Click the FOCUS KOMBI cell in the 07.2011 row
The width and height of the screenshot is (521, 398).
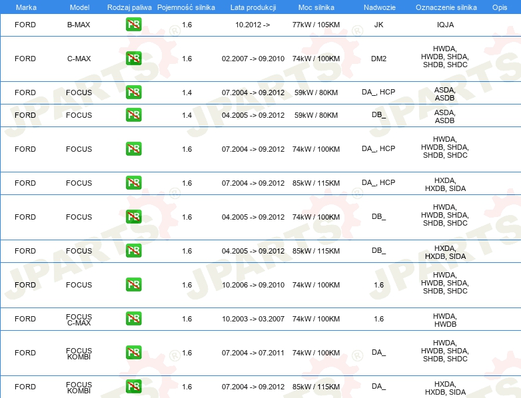coord(79,353)
